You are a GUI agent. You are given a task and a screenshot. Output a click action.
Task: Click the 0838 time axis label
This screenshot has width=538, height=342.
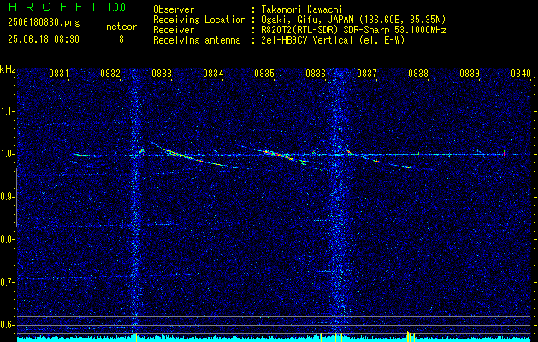[x=418, y=73]
